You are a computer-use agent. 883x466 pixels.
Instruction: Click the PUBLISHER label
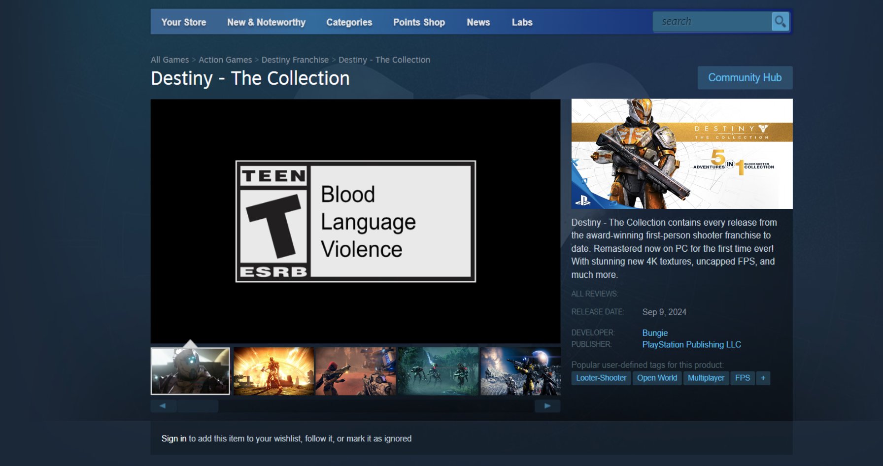point(591,344)
